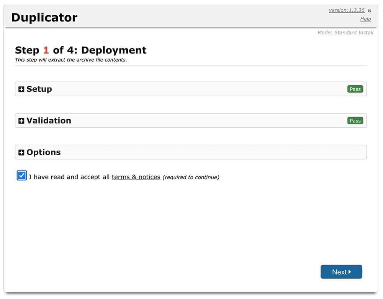This screenshot has height=299, width=383.
Task: Click the Validation heading text
Action: point(49,120)
